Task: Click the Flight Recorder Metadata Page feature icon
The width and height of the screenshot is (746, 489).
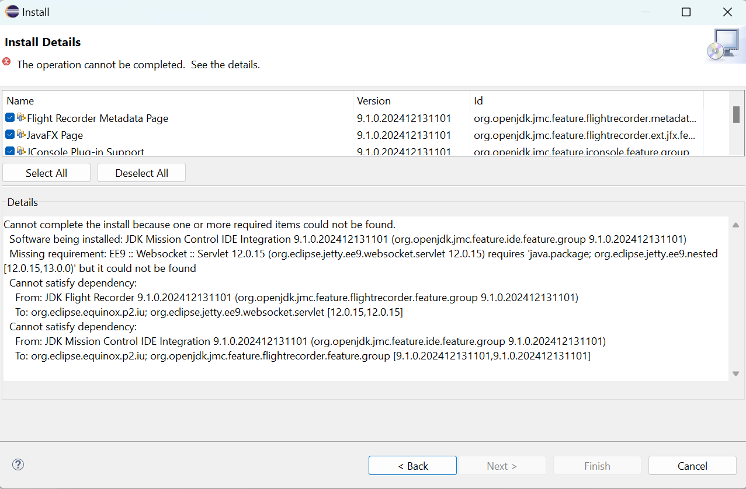Action: 21,118
